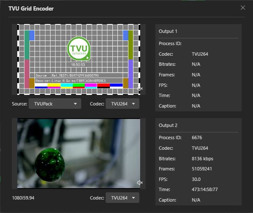This screenshot has width=253, height=213.
Task: Click the 1080i59.94 format label
Action: click(23, 198)
